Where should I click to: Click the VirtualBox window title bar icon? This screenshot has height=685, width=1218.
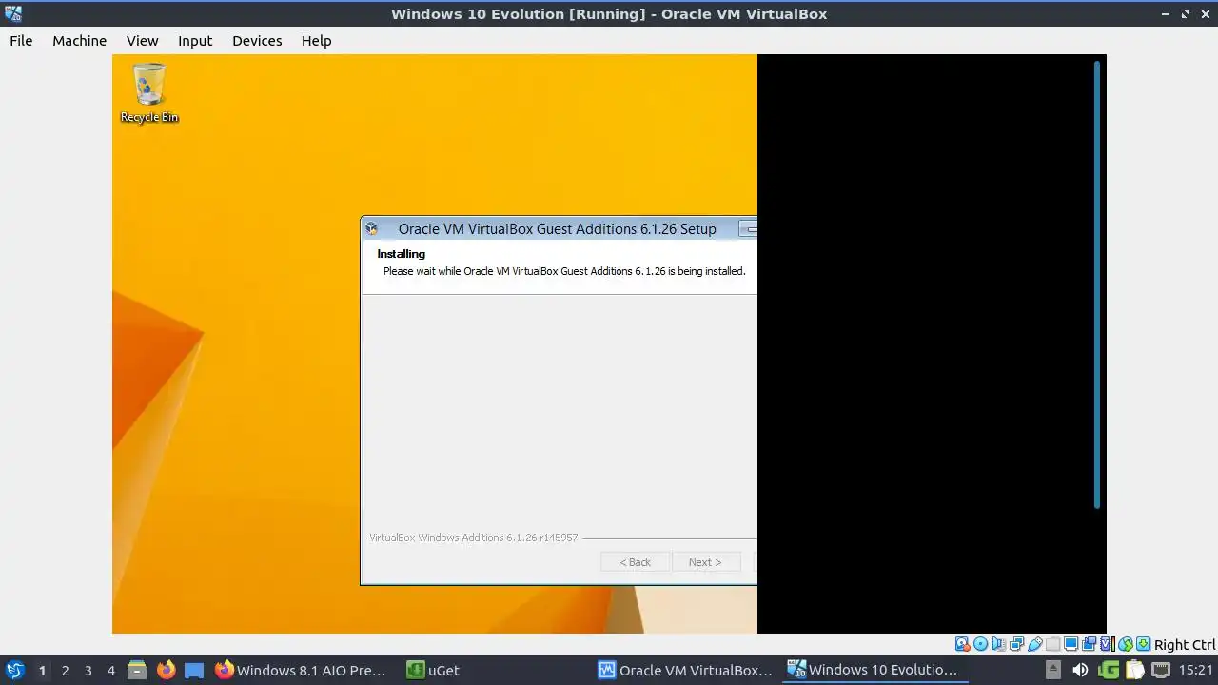(13, 13)
